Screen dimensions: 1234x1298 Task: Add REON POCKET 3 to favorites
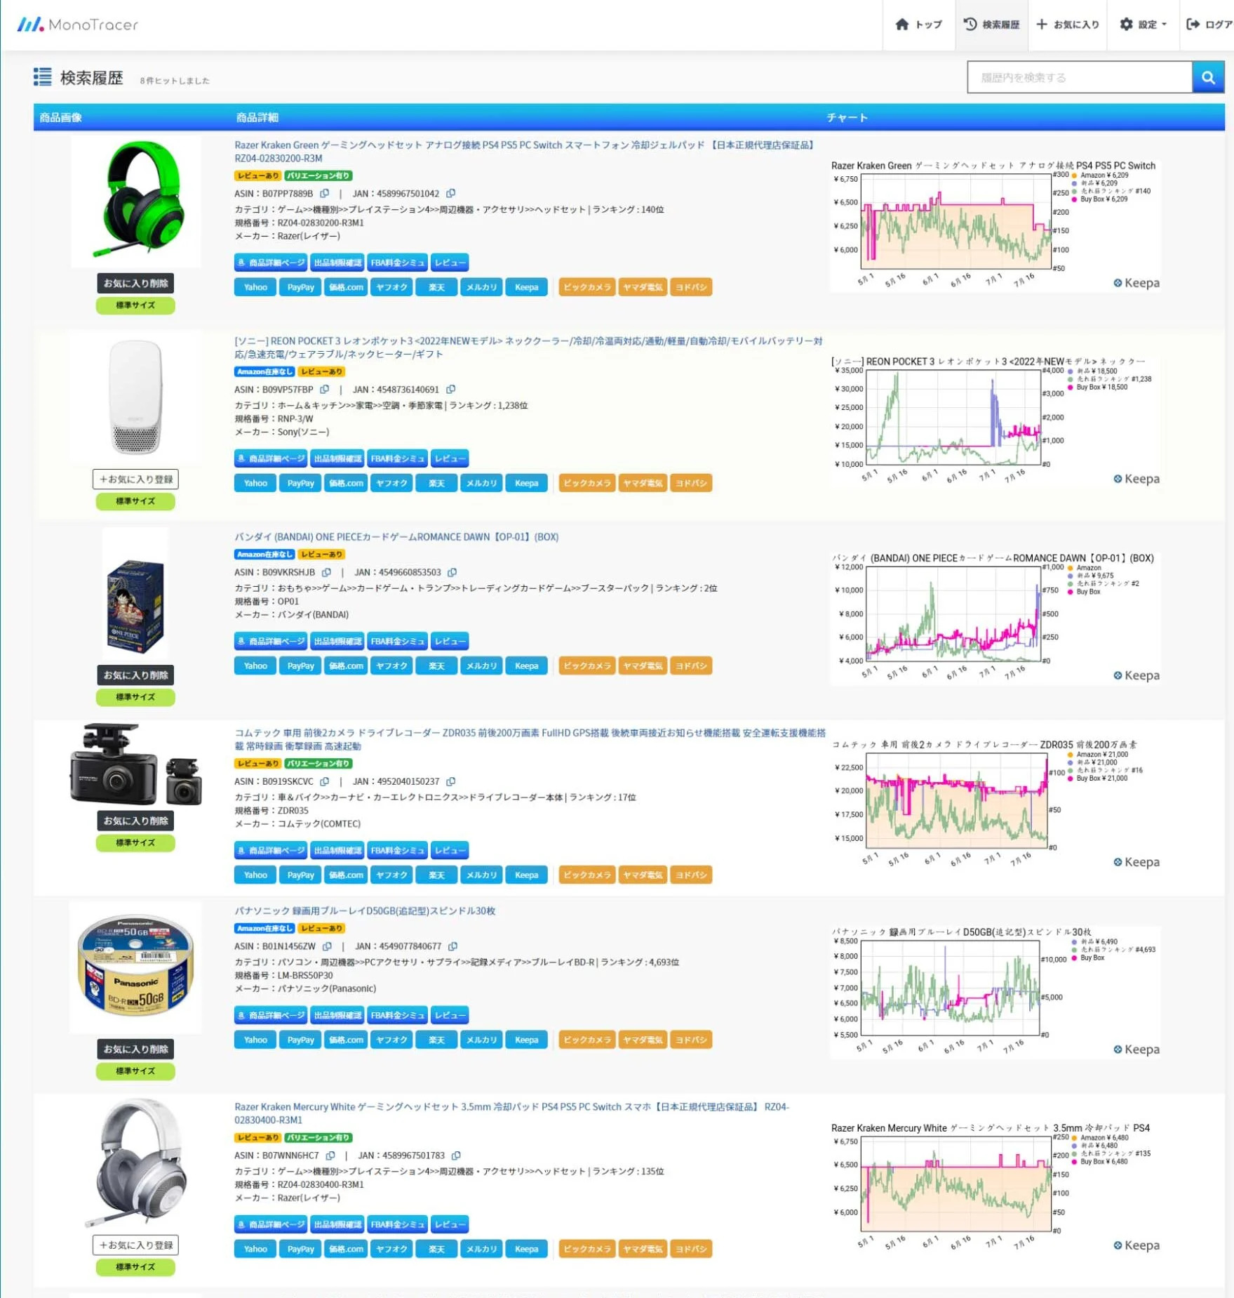pos(135,479)
